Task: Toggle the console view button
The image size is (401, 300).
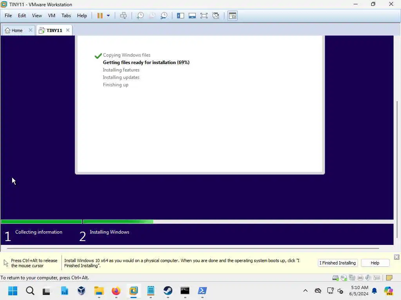Action: 233,16
